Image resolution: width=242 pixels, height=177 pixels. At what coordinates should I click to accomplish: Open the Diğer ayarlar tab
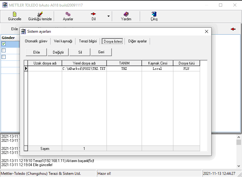(138, 41)
